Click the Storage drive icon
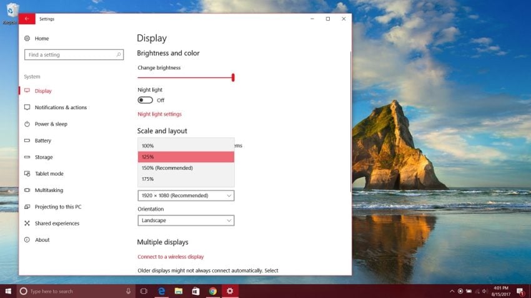This screenshot has width=531, height=298. point(27,156)
